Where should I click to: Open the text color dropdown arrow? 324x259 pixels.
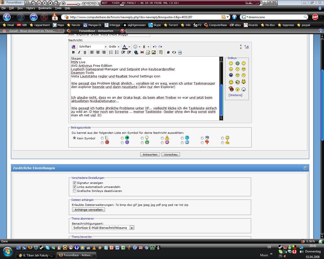point(129,47)
